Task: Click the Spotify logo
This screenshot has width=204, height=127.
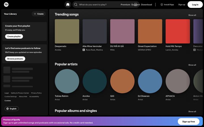Action: pos(6,5)
